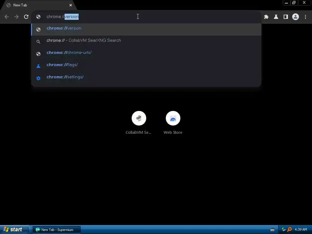Image resolution: width=312 pixels, height=234 pixels.
Task: Choose the chrome:// CollabVM SearXNG Search suggestion
Action: pos(146,41)
